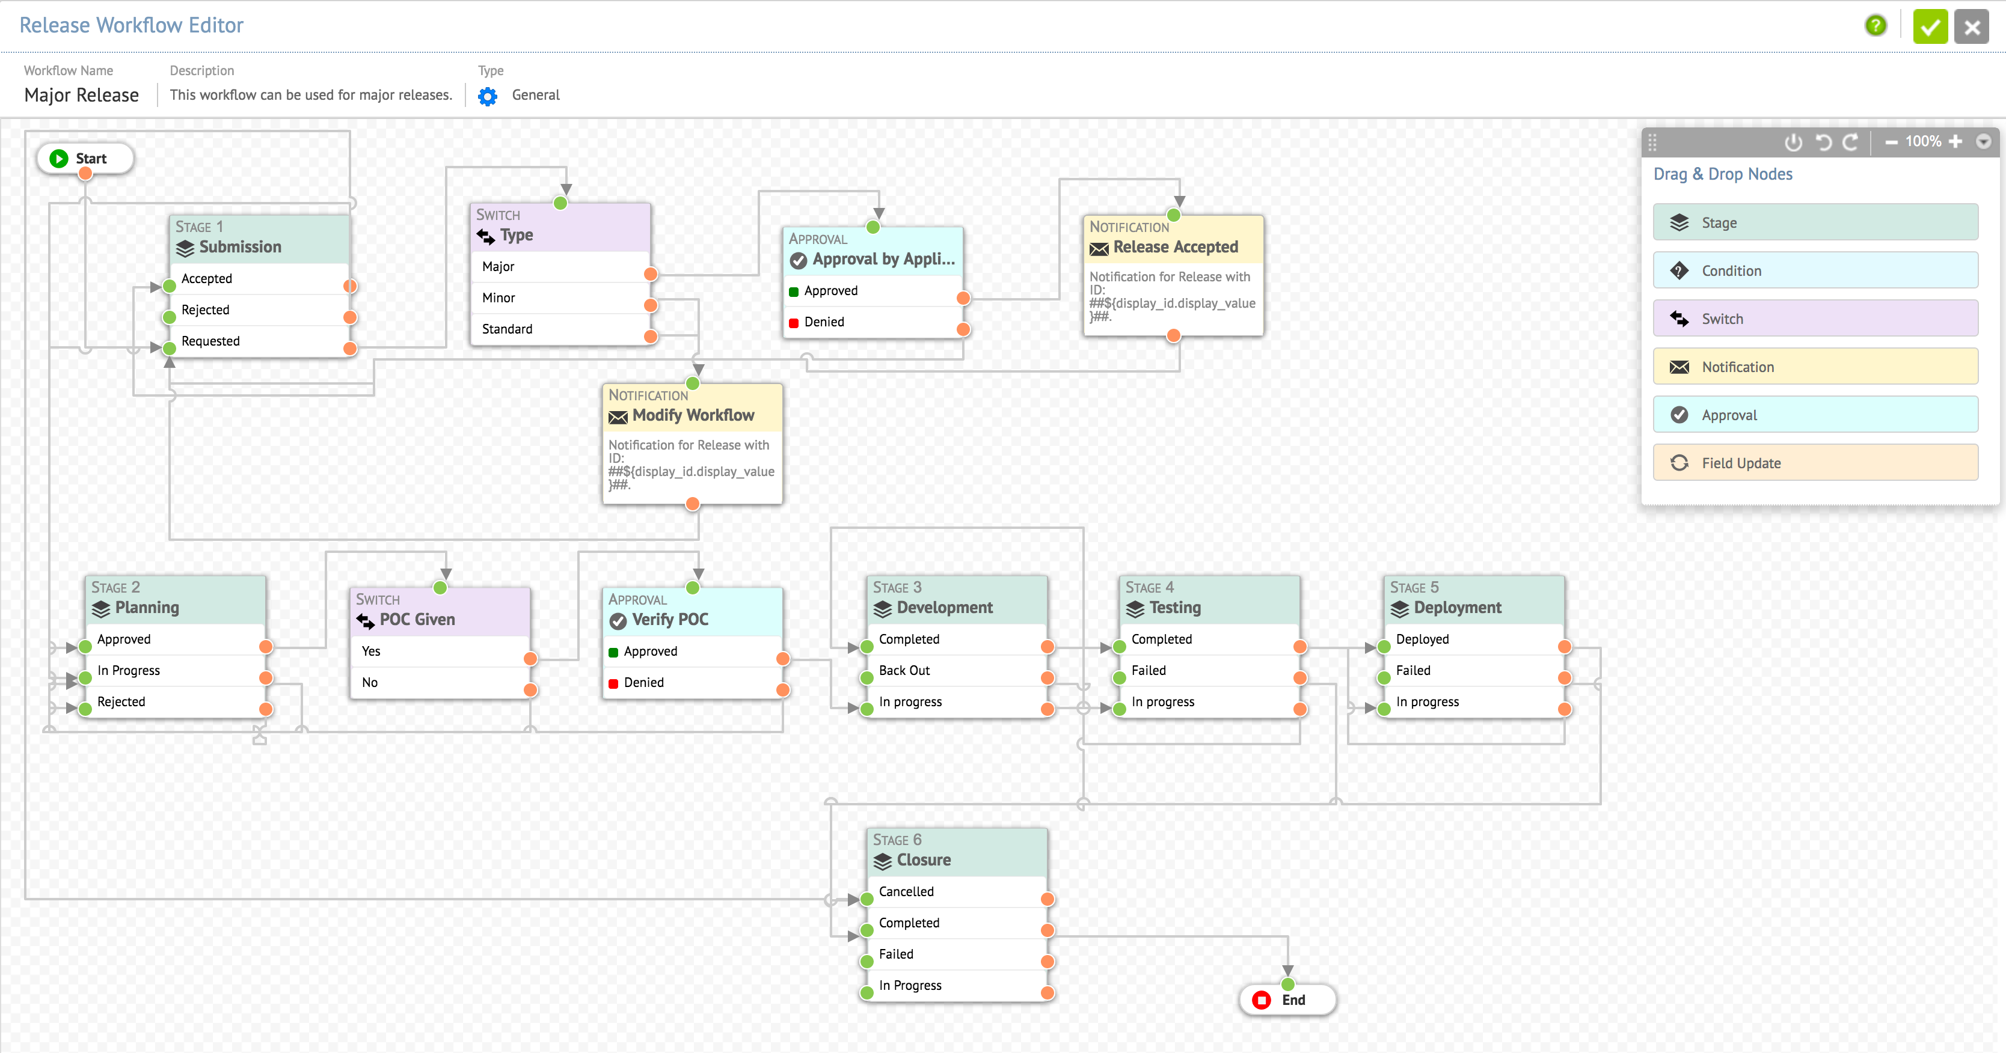The image size is (2006, 1053).
Task: Grab the node panel drag handle dots
Action: [x=1652, y=142]
